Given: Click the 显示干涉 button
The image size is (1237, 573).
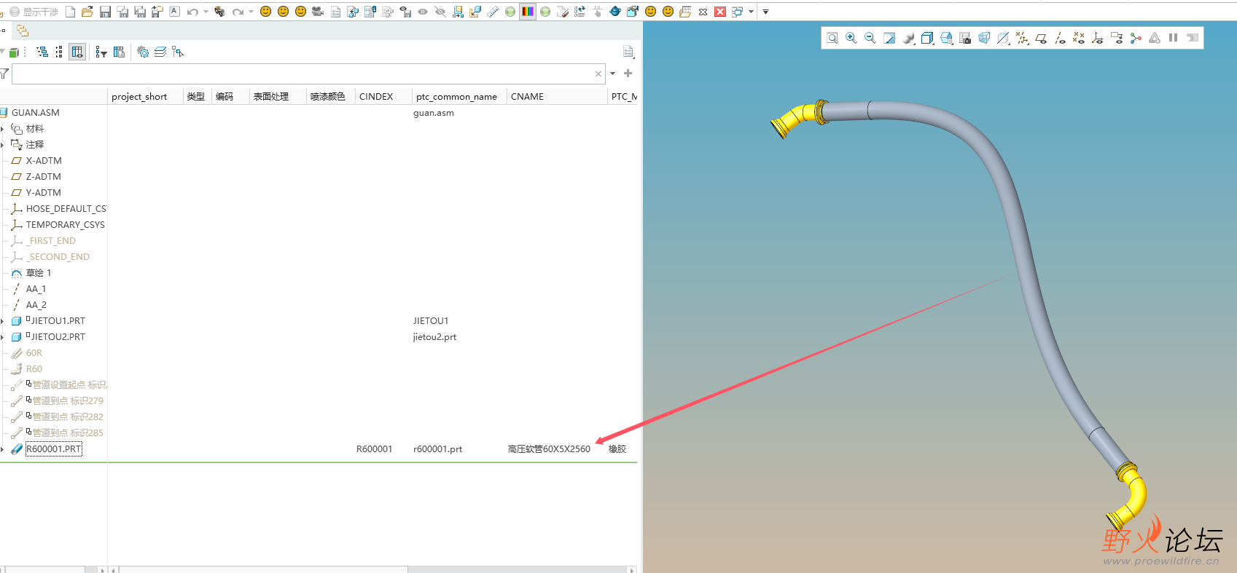Looking at the screenshot, I should click(34, 12).
